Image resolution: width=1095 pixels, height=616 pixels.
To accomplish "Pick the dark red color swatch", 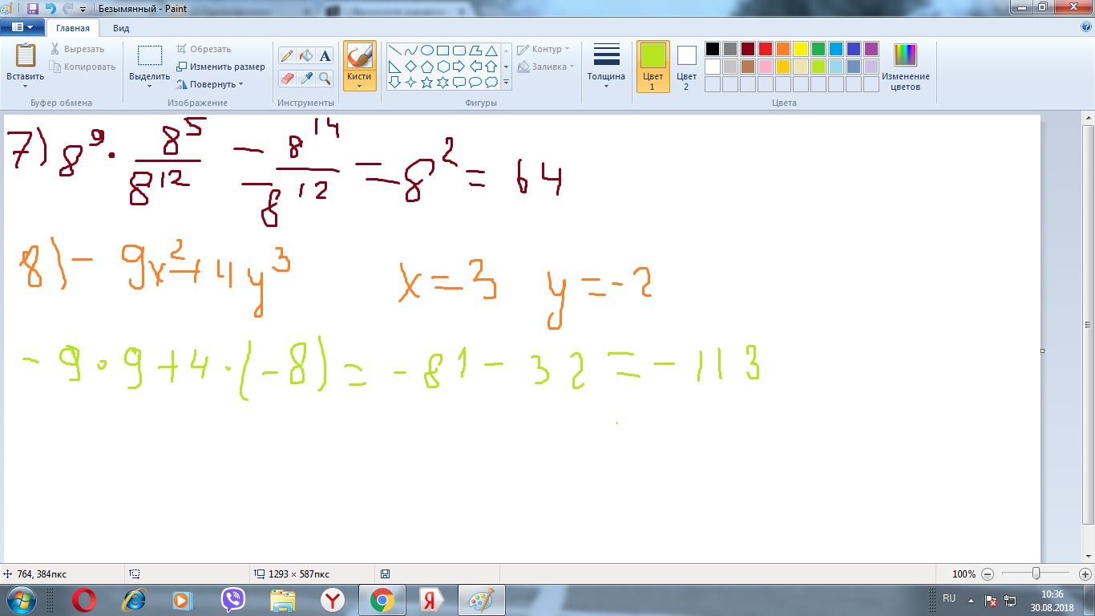I will [x=748, y=49].
